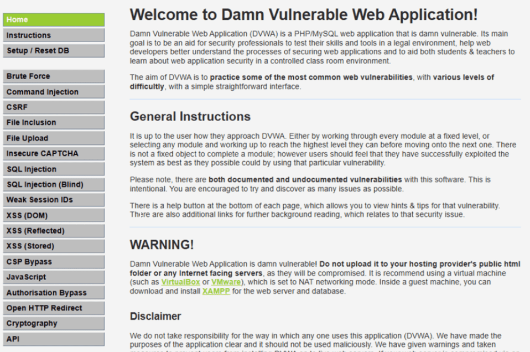This screenshot has height=352, width=530.
Task: Select File Upload in the sidebar
Action: point(53,138)
